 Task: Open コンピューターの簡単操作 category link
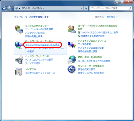[91, 66]
